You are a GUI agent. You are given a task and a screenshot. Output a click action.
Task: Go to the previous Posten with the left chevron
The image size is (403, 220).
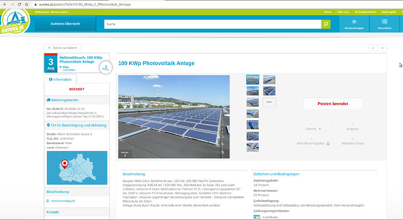pos(373,48)
